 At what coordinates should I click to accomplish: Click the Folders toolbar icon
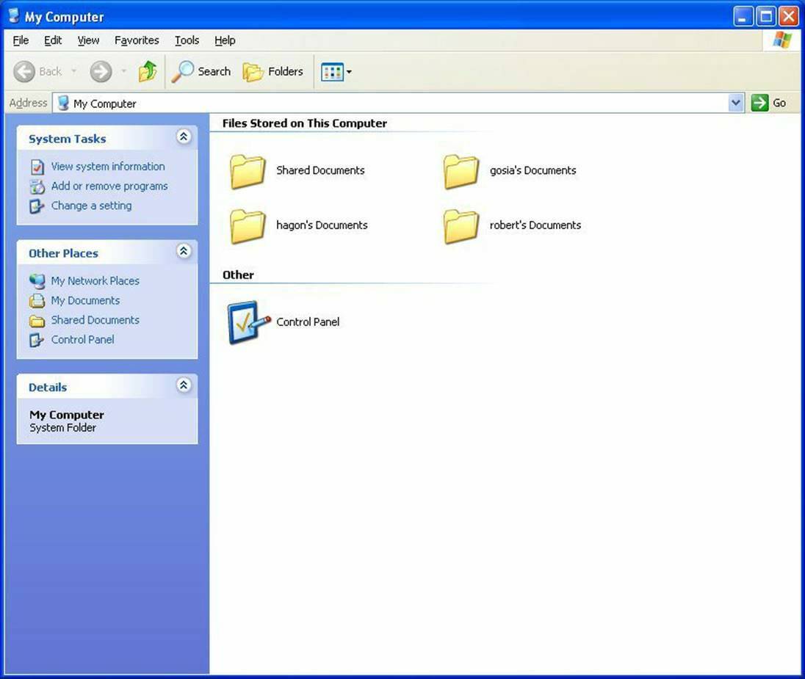click(x=272, y=71)
